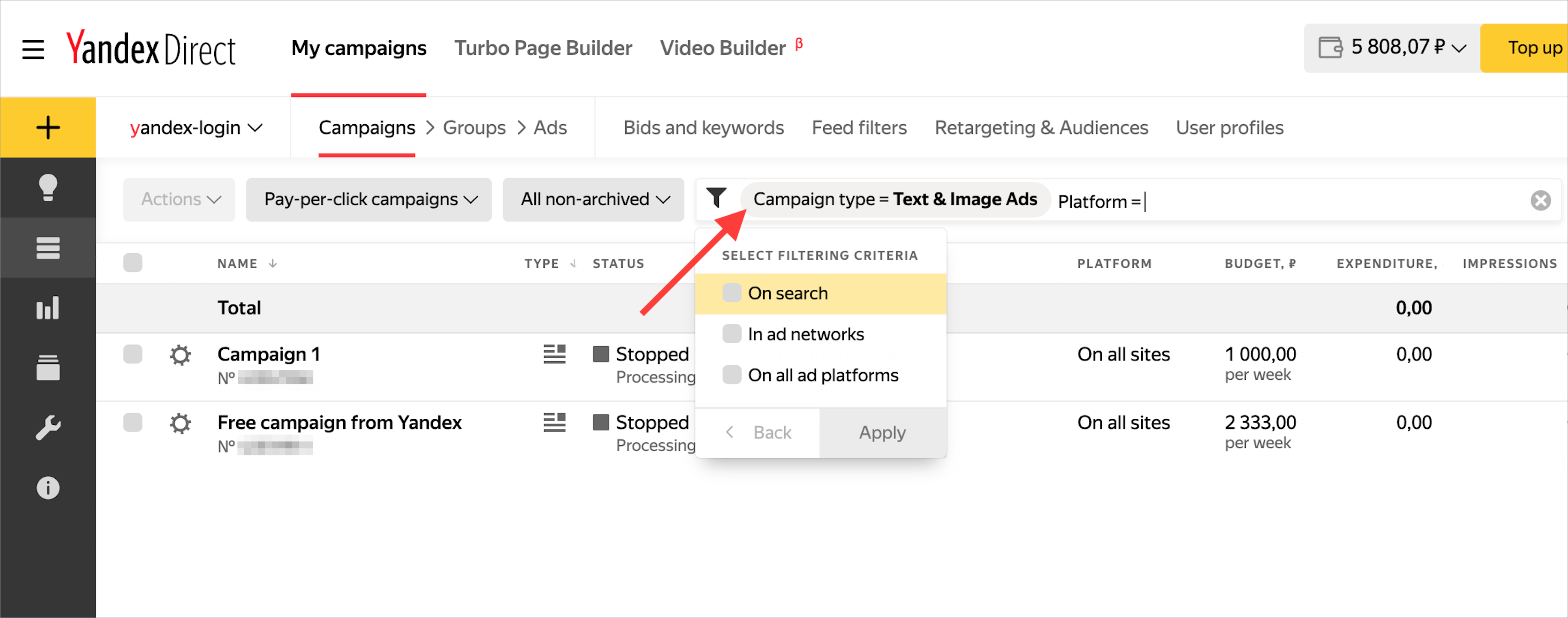Screen dimensions: 1568x618
Task: Click Apply in the filter popup
Action: (883, 433)
